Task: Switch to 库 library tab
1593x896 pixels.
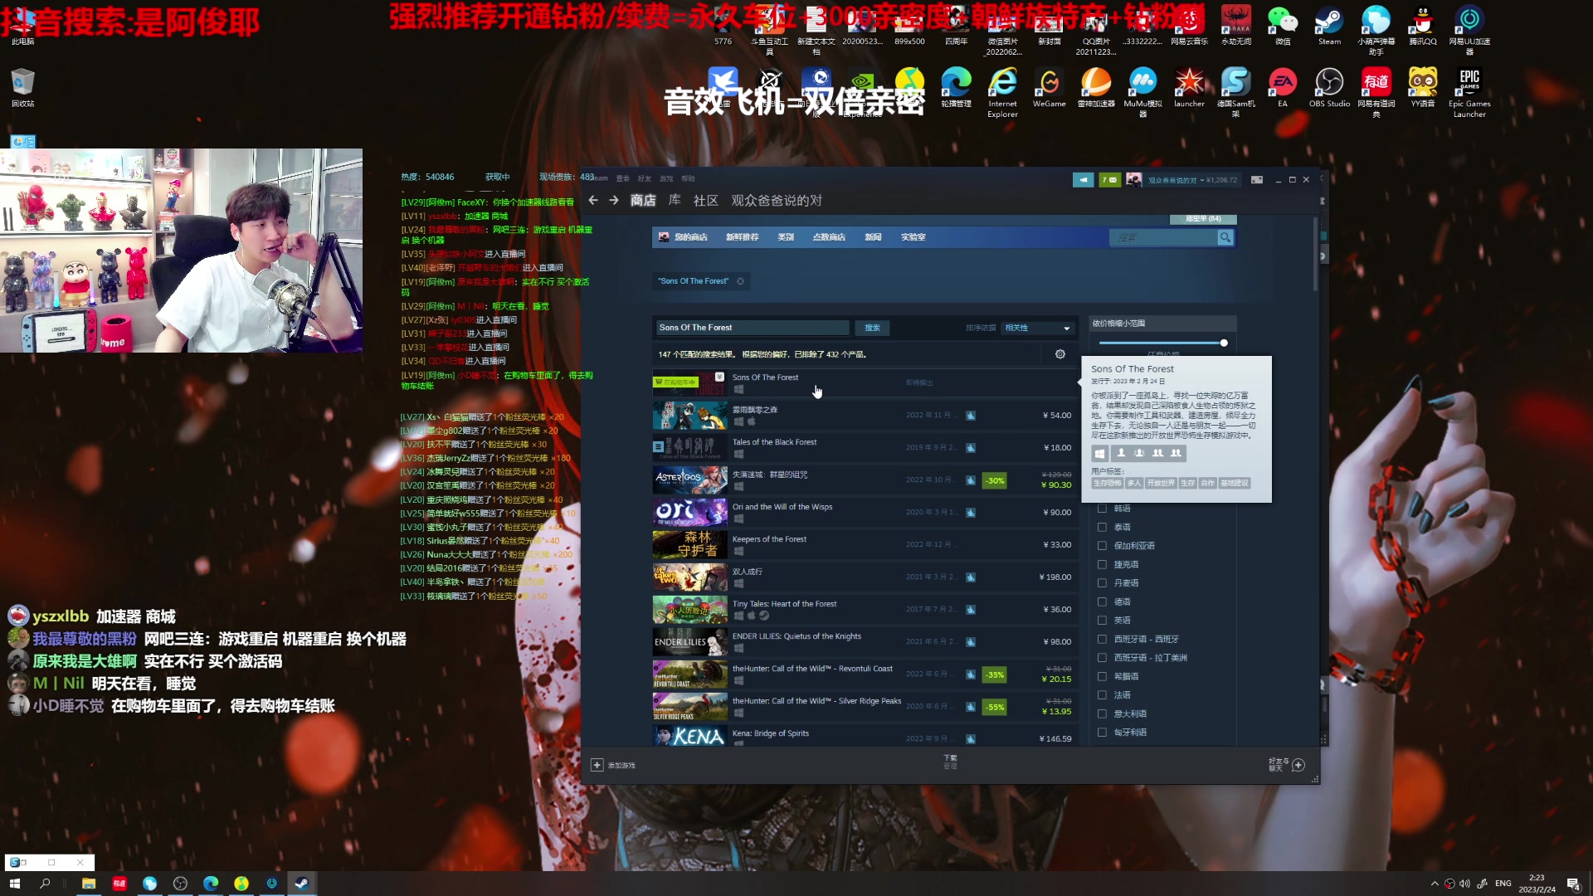Action: [x=675, y=200]
